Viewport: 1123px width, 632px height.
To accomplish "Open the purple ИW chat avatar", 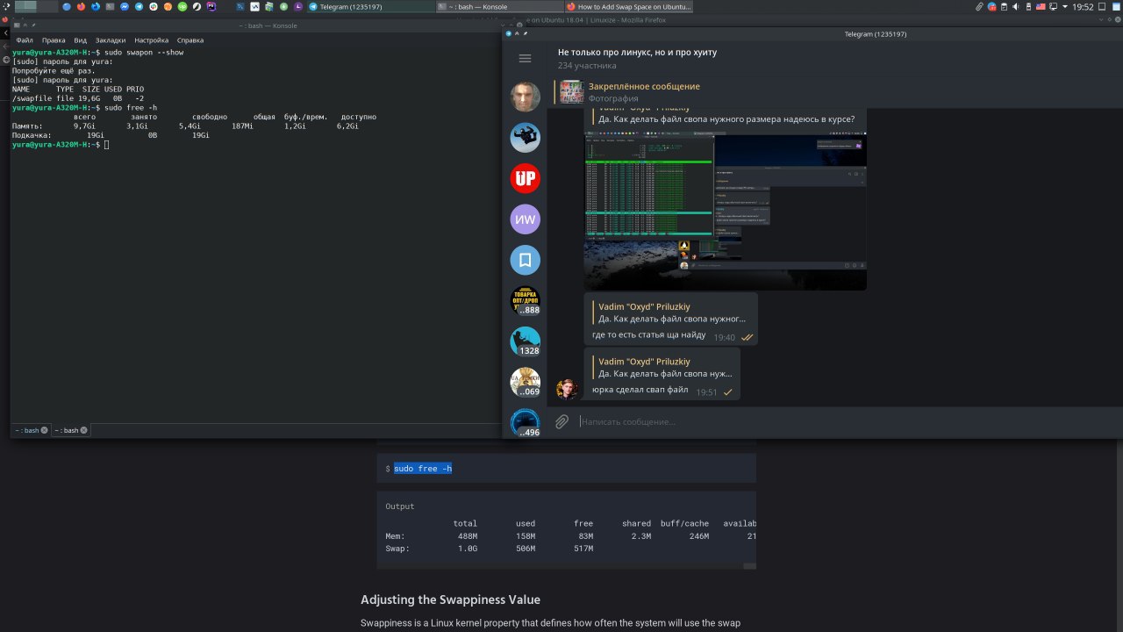I will coord(526,219).
